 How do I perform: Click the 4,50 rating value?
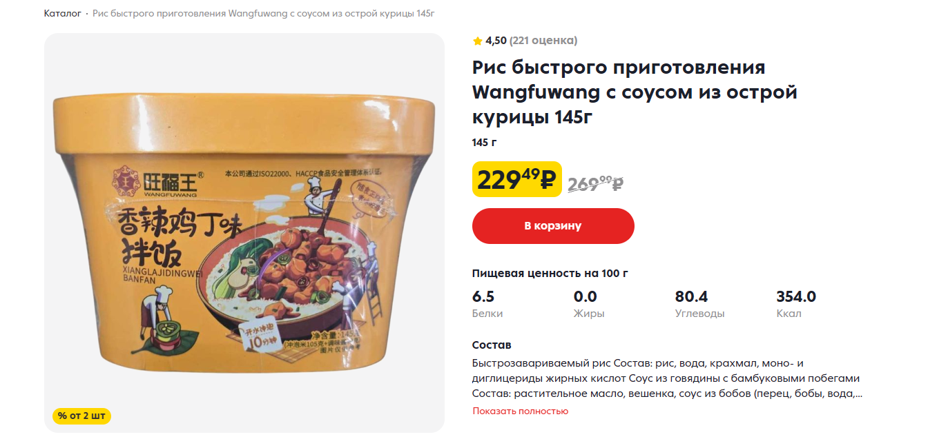coord(496,41)
